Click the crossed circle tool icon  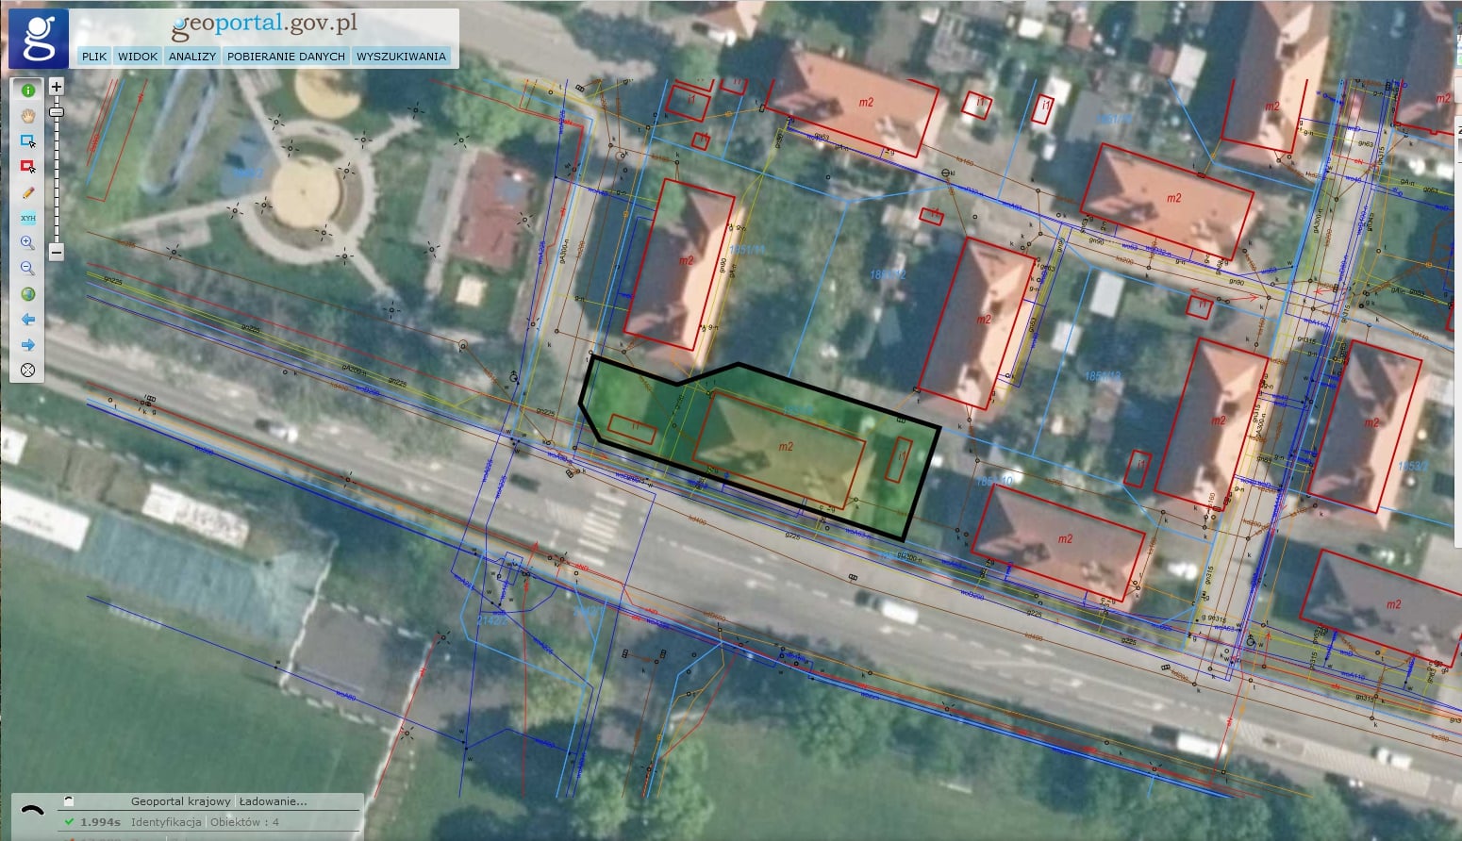click(28, 371)
